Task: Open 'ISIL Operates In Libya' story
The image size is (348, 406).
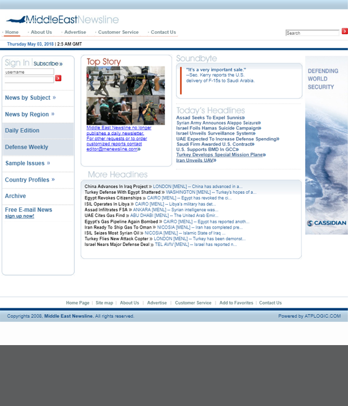Action: coord(107,204)
